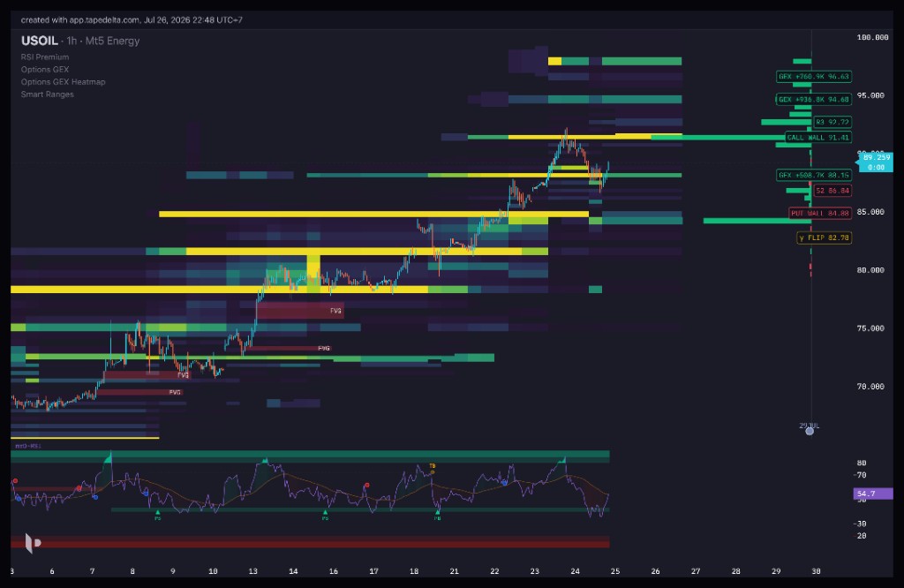
Task: Click date 21 on the time axis
Action: (x=455, y=571)
